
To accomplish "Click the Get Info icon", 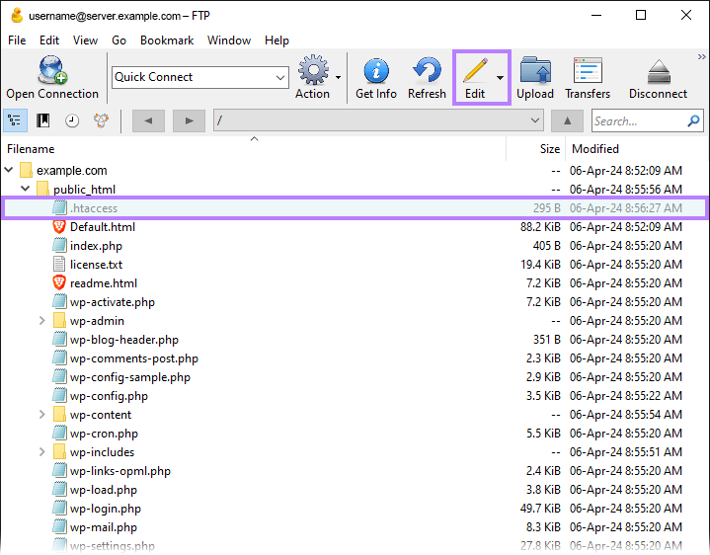I will tap(376, 71).
